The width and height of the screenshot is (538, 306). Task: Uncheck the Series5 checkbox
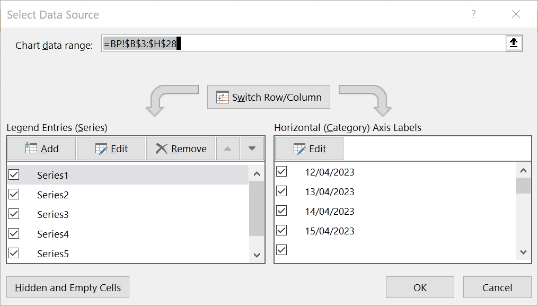[x=14, y=253]
